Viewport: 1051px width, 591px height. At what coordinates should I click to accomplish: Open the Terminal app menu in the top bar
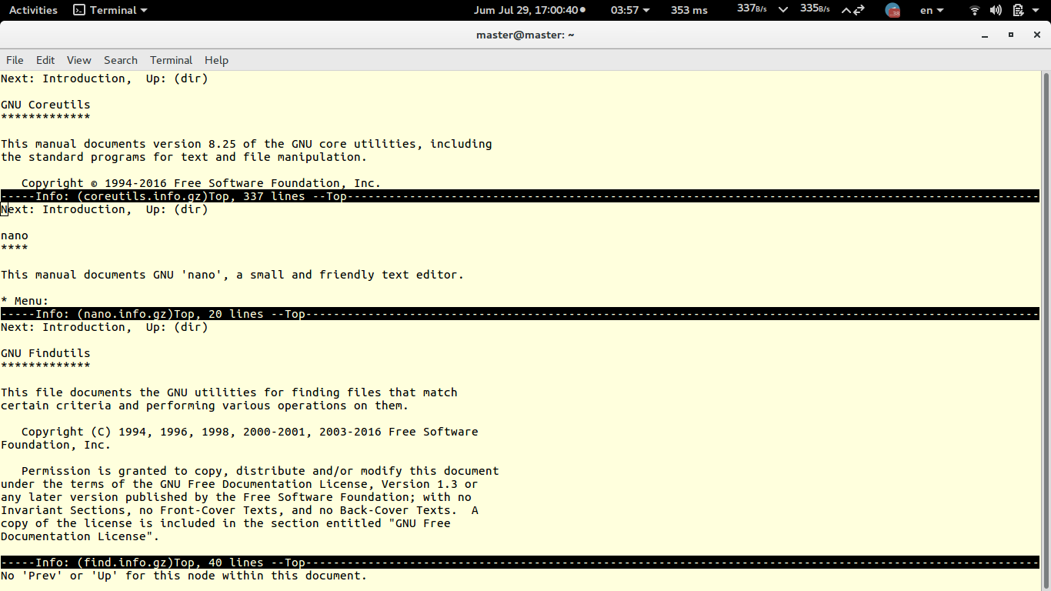(x=110, y=10)
